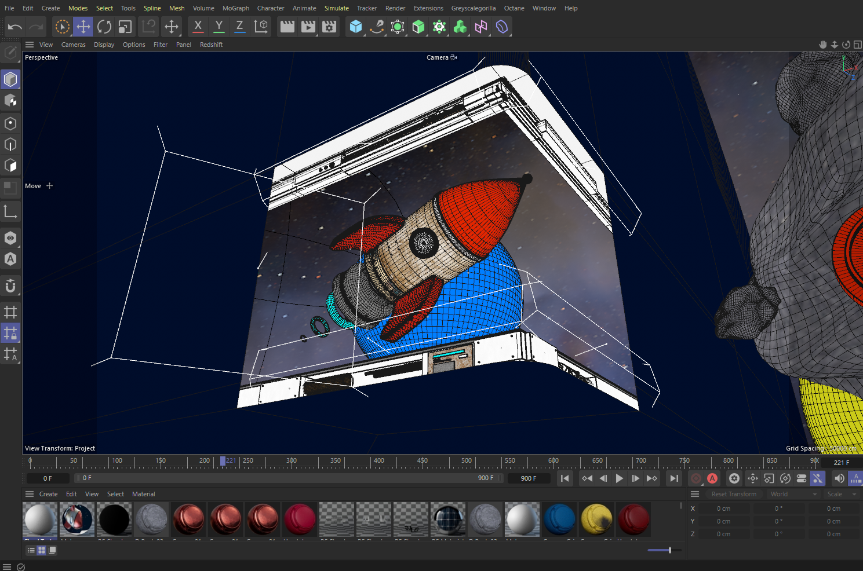Step to the next frame
This screenshot has width=863, height=571.
point(635,478)
